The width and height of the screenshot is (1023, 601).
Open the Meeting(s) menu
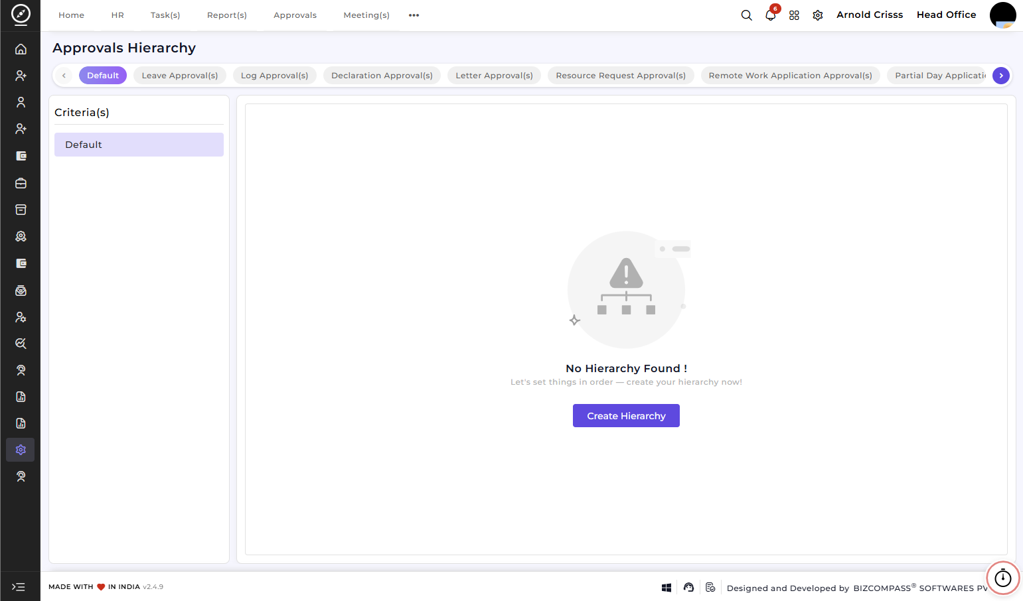366,15
